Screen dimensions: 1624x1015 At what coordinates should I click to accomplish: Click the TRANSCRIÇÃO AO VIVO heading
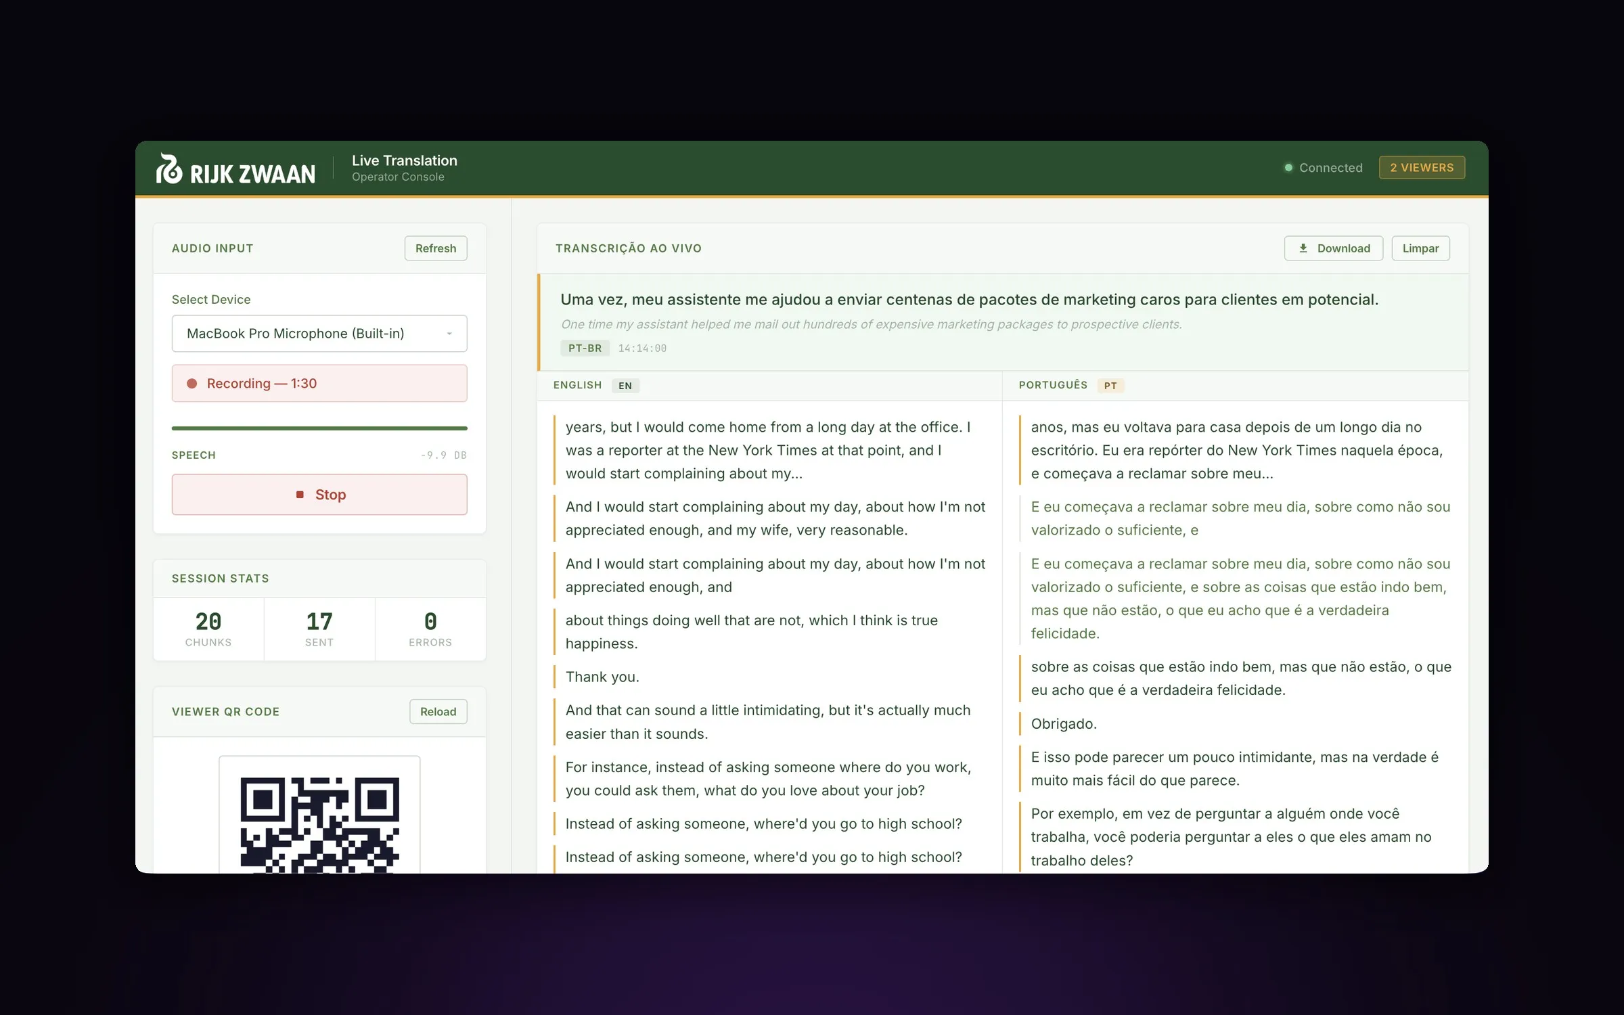[629, 248]
